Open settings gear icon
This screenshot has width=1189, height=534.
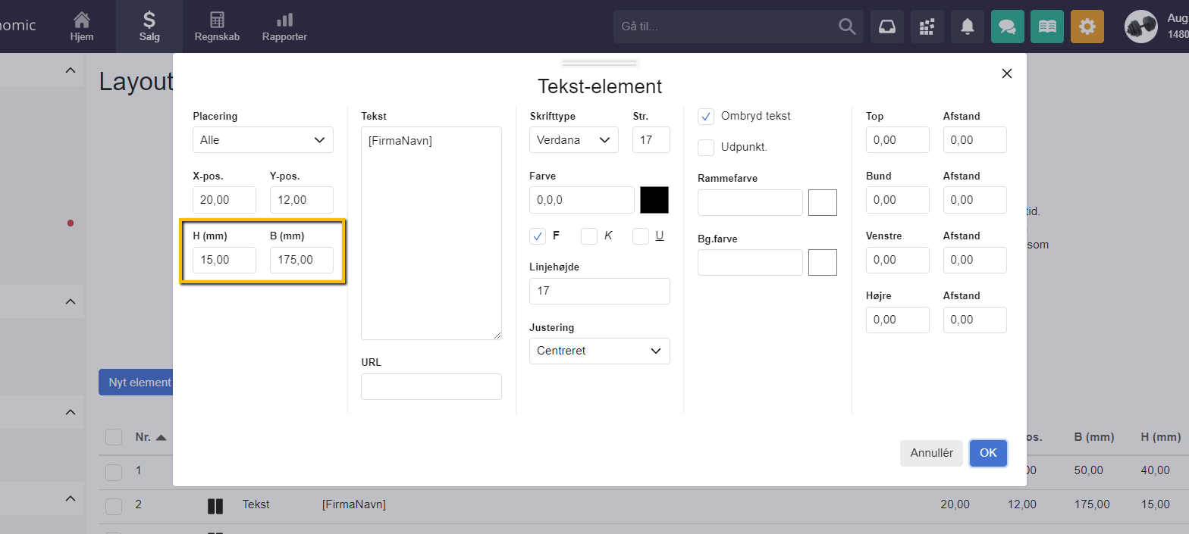click(1087, 27)
